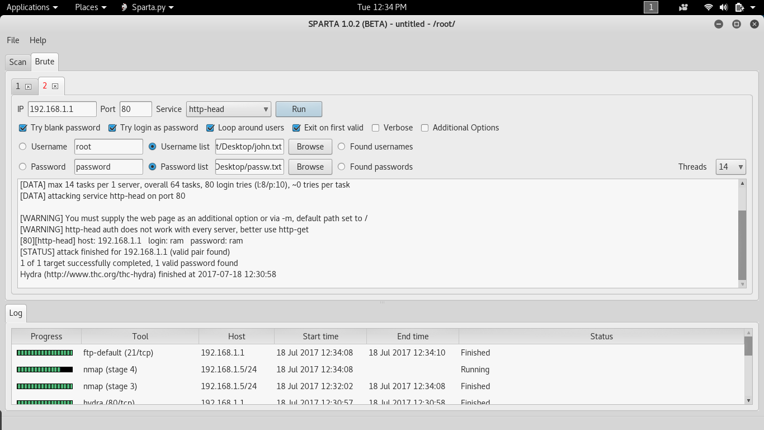Uncheck Exit on first valid
This screenshot has height=430, width=764.
296,128
